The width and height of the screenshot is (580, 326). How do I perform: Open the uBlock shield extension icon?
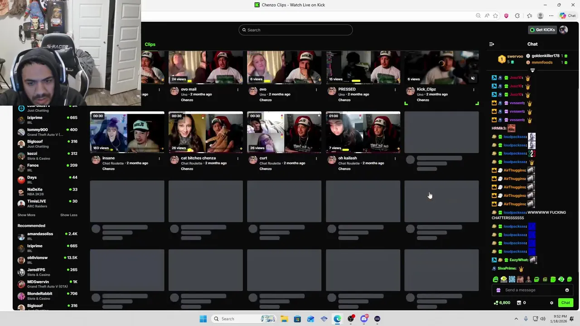click(x=506, y=16)
